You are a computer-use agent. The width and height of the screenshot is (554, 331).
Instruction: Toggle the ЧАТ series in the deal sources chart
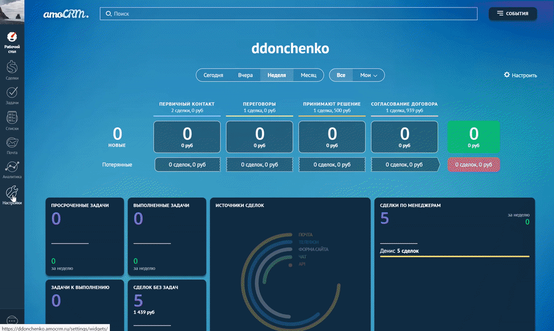302,257
